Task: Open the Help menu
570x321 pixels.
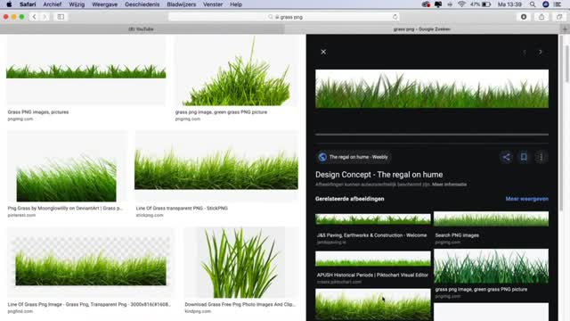Action: 236,4
